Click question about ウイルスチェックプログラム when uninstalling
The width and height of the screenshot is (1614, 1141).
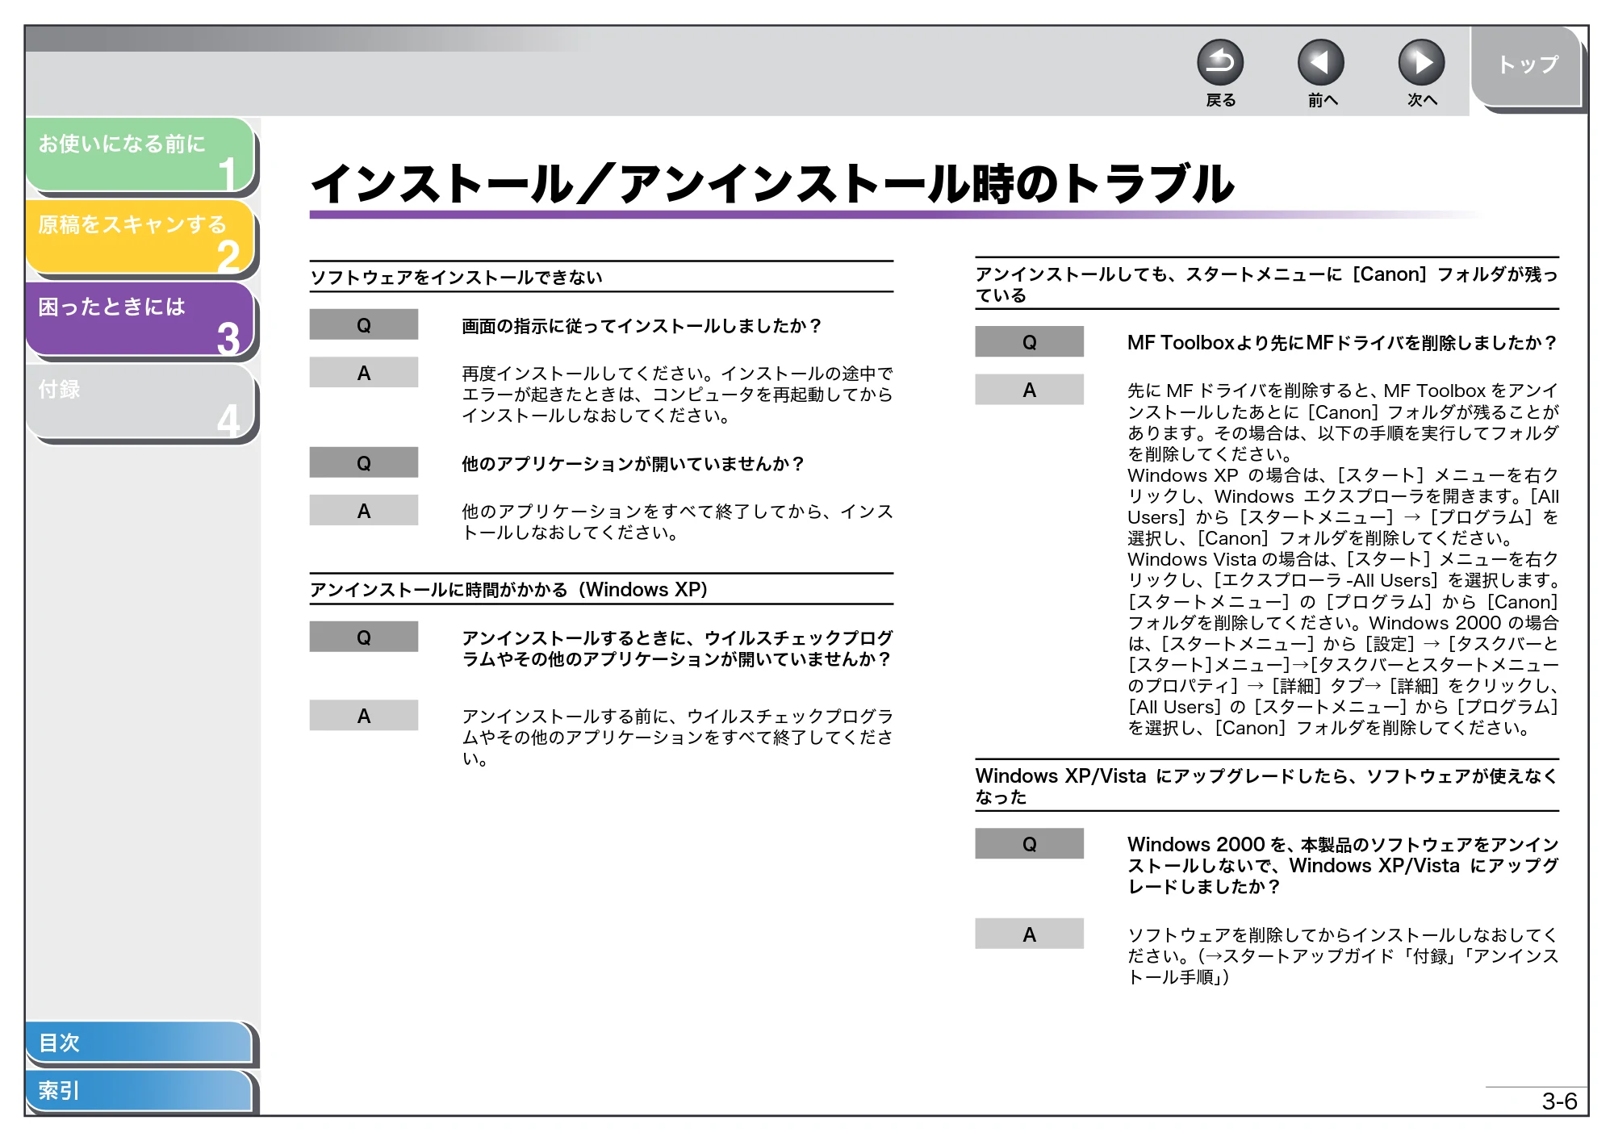(x=677, y=649)
